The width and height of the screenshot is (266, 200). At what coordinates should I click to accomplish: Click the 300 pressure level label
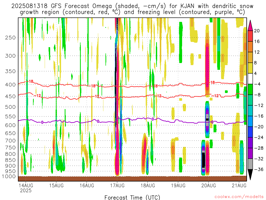10,56
